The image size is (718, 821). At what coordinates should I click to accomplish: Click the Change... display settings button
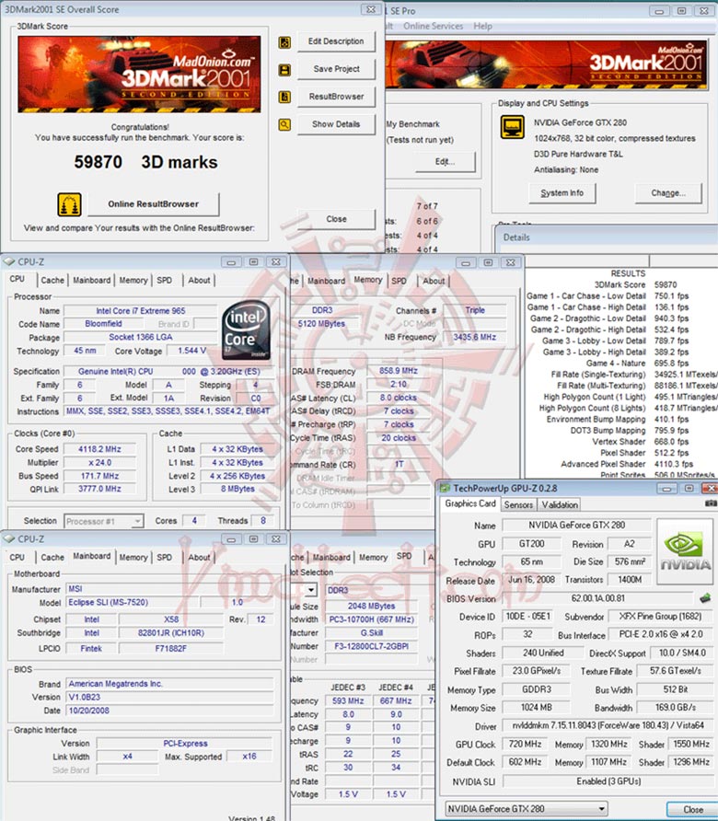(x=668, y=193)
